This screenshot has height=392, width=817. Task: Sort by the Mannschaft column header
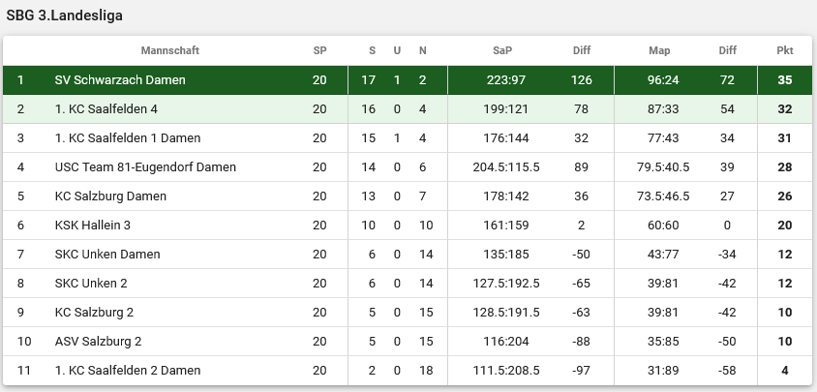point(169,50)
